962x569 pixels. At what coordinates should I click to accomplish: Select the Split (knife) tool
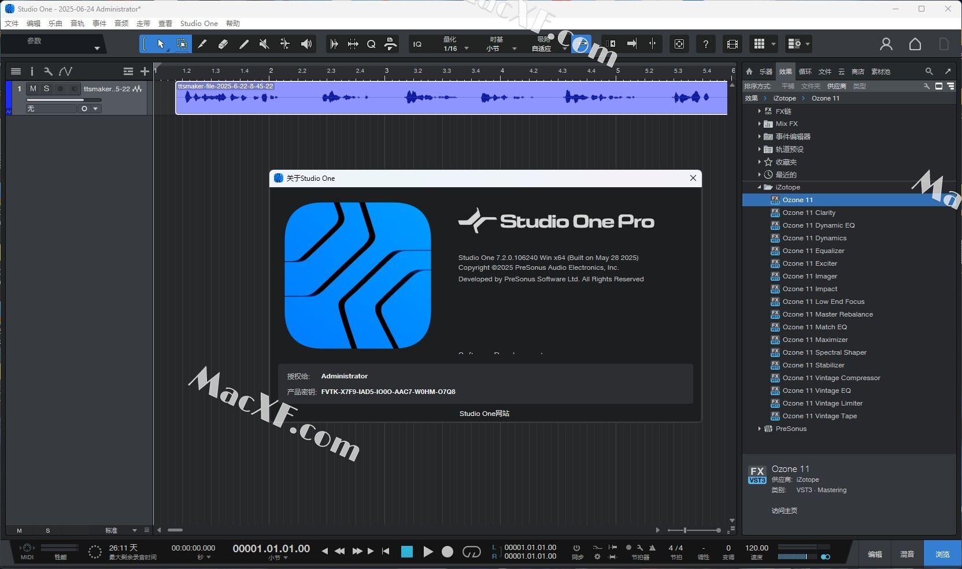coord(202,44)
